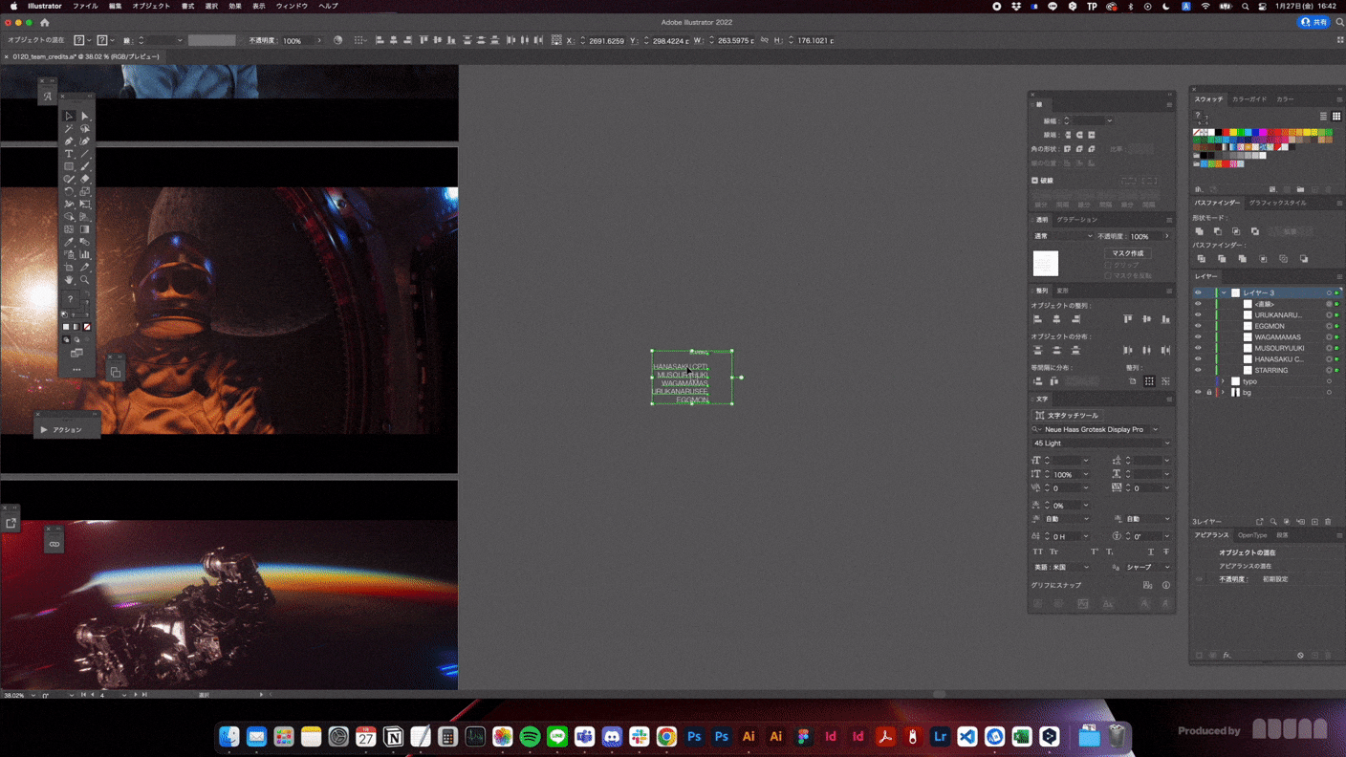The height and width of the screenshot is (757, 1346).
Task: Click the マスク作成 button
Action: pyautogui.click(x=1127, y=253)
